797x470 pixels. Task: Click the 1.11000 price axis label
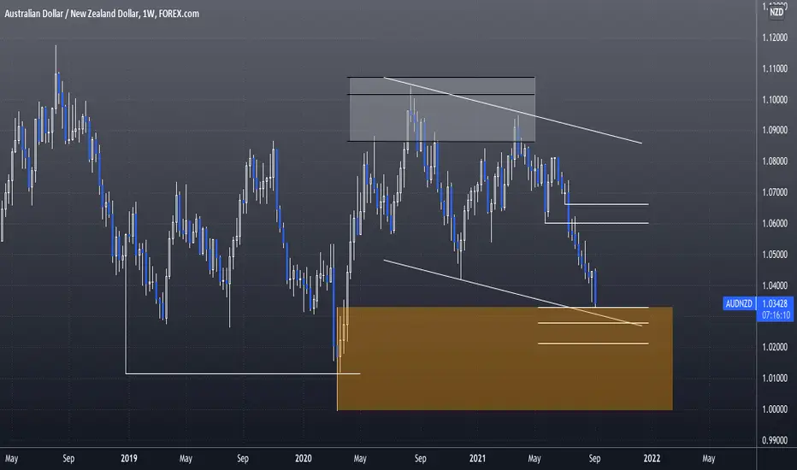775,68
